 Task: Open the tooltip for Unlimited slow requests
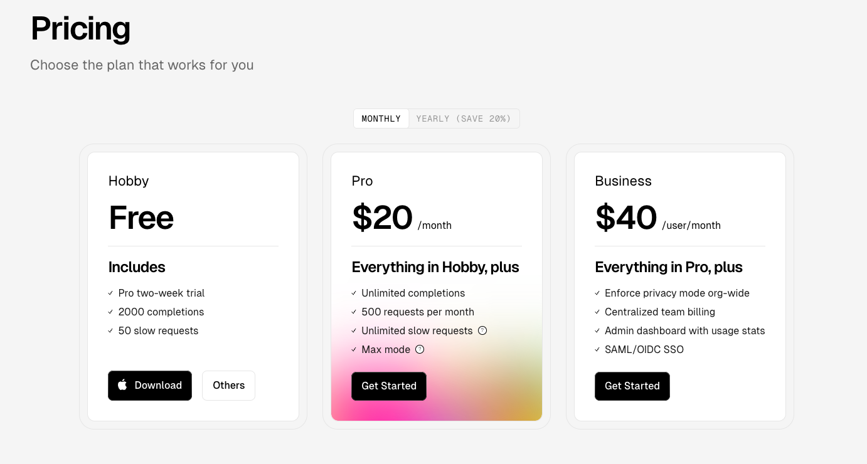click(x=482, y=330)
